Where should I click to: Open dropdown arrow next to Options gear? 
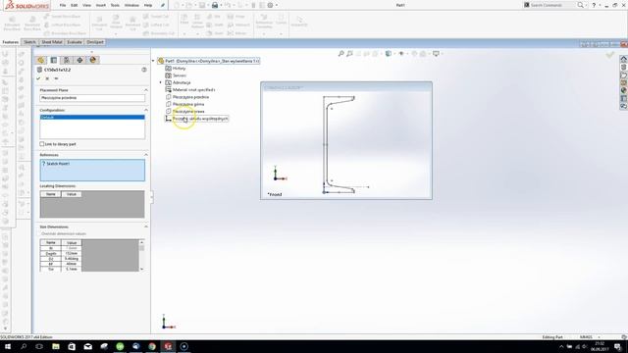click(277, 5)
